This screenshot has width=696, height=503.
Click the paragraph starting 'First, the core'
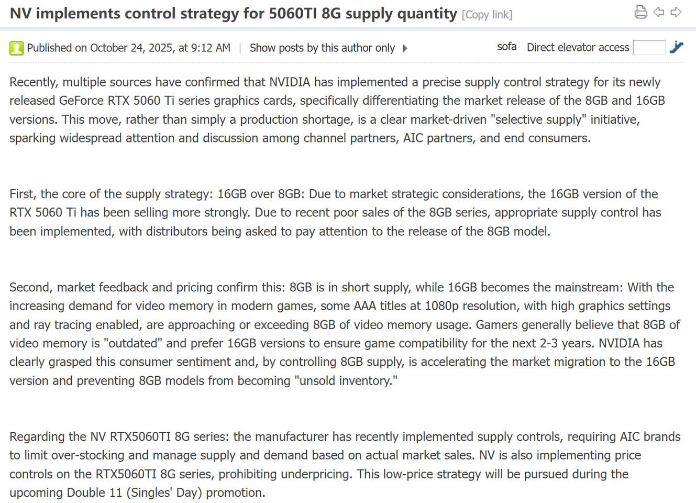click(x=335, y=212)
